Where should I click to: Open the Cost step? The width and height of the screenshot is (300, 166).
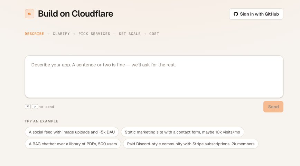click(154, 34)
